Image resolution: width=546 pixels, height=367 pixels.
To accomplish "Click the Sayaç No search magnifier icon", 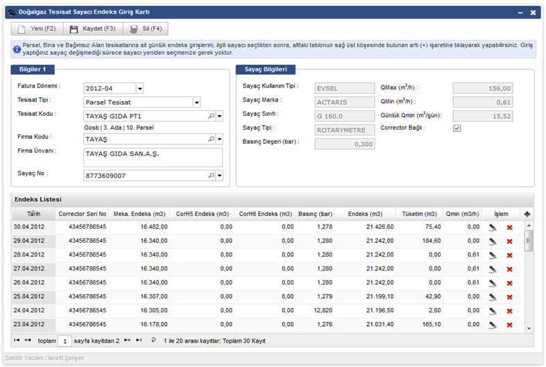I will click(x=212, y=175).
